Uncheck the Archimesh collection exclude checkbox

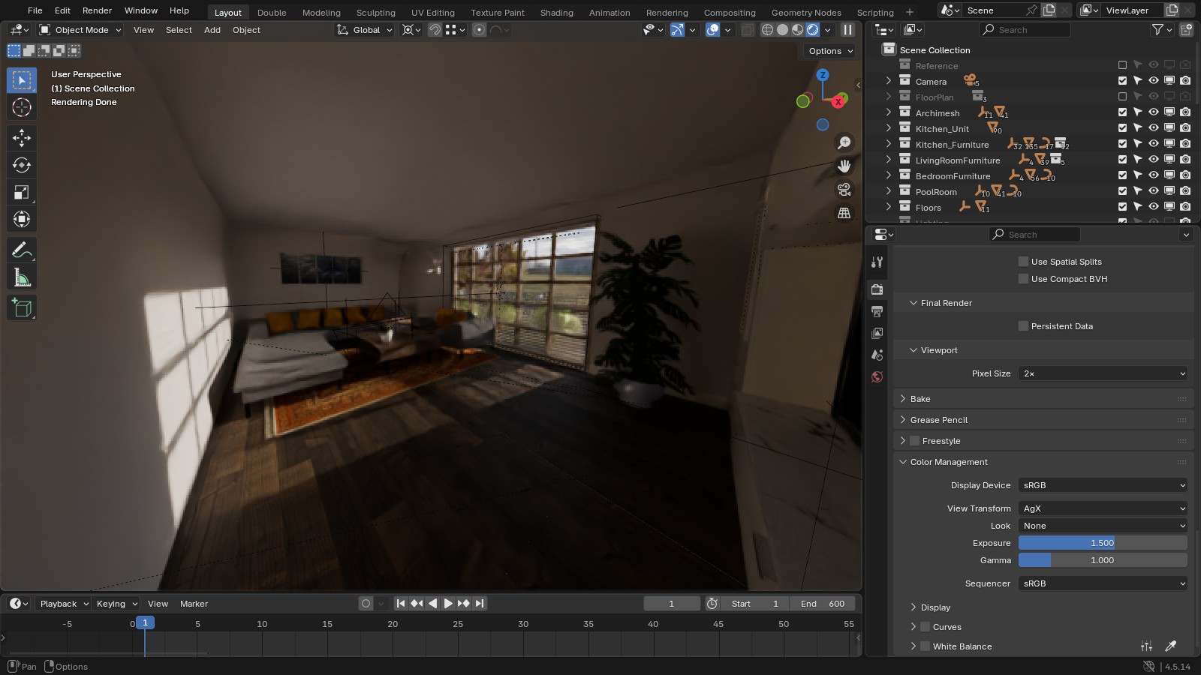1122,113
